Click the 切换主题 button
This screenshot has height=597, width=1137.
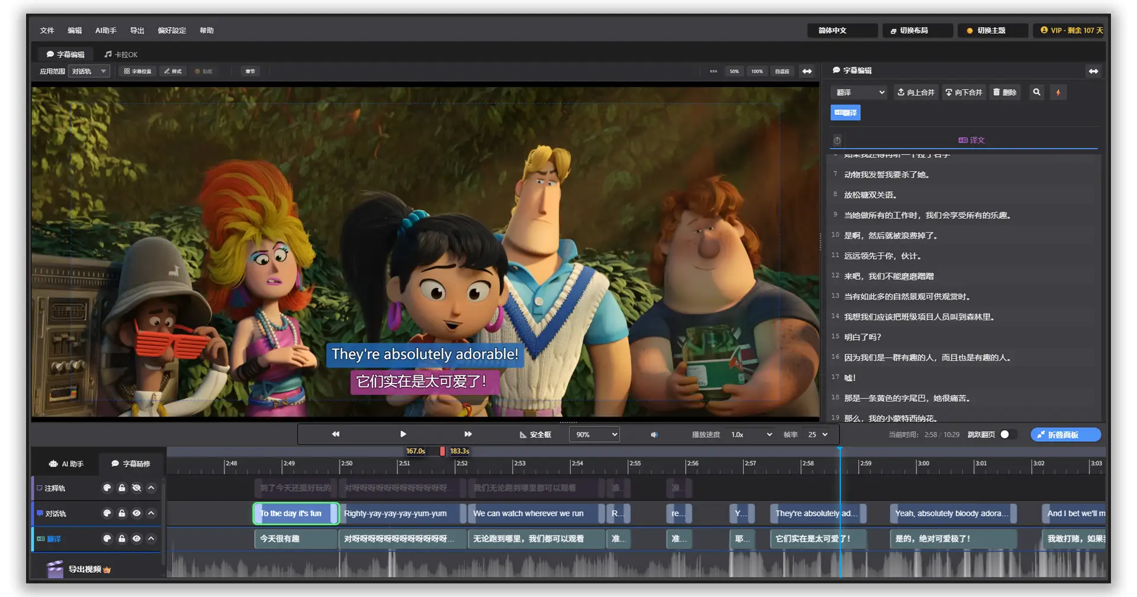[993, 31]
